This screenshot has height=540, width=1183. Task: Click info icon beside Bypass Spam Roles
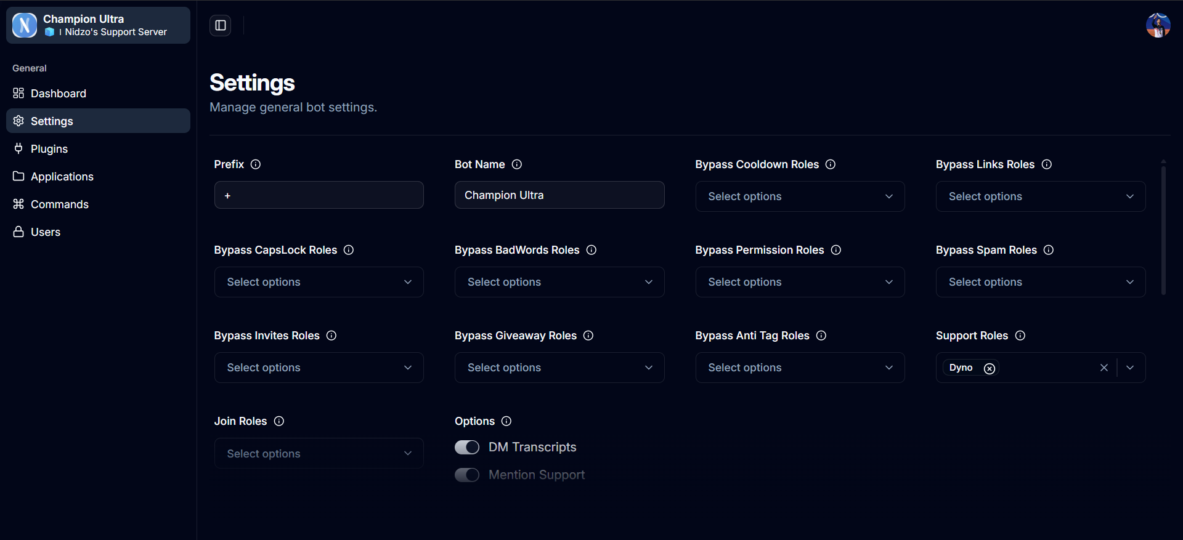[x=1049, y=250]
